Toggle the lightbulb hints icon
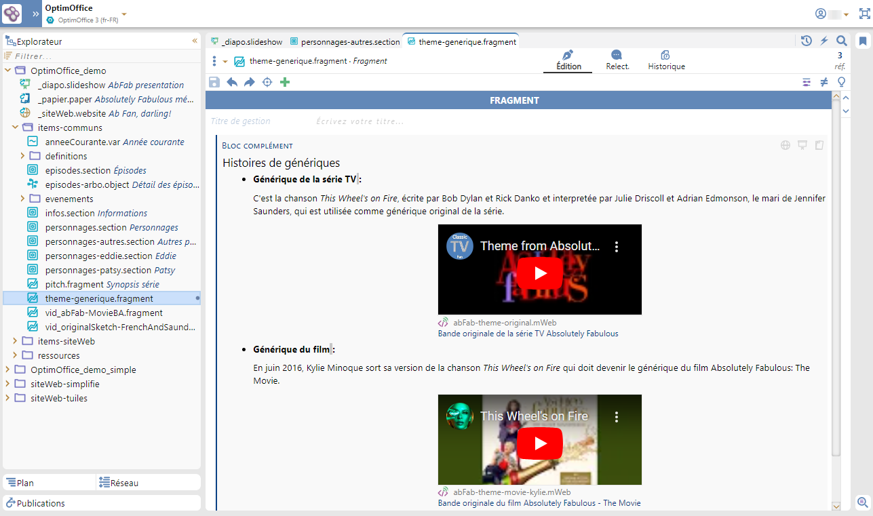The width and height of the screenshot is (873, 516). 842,82
